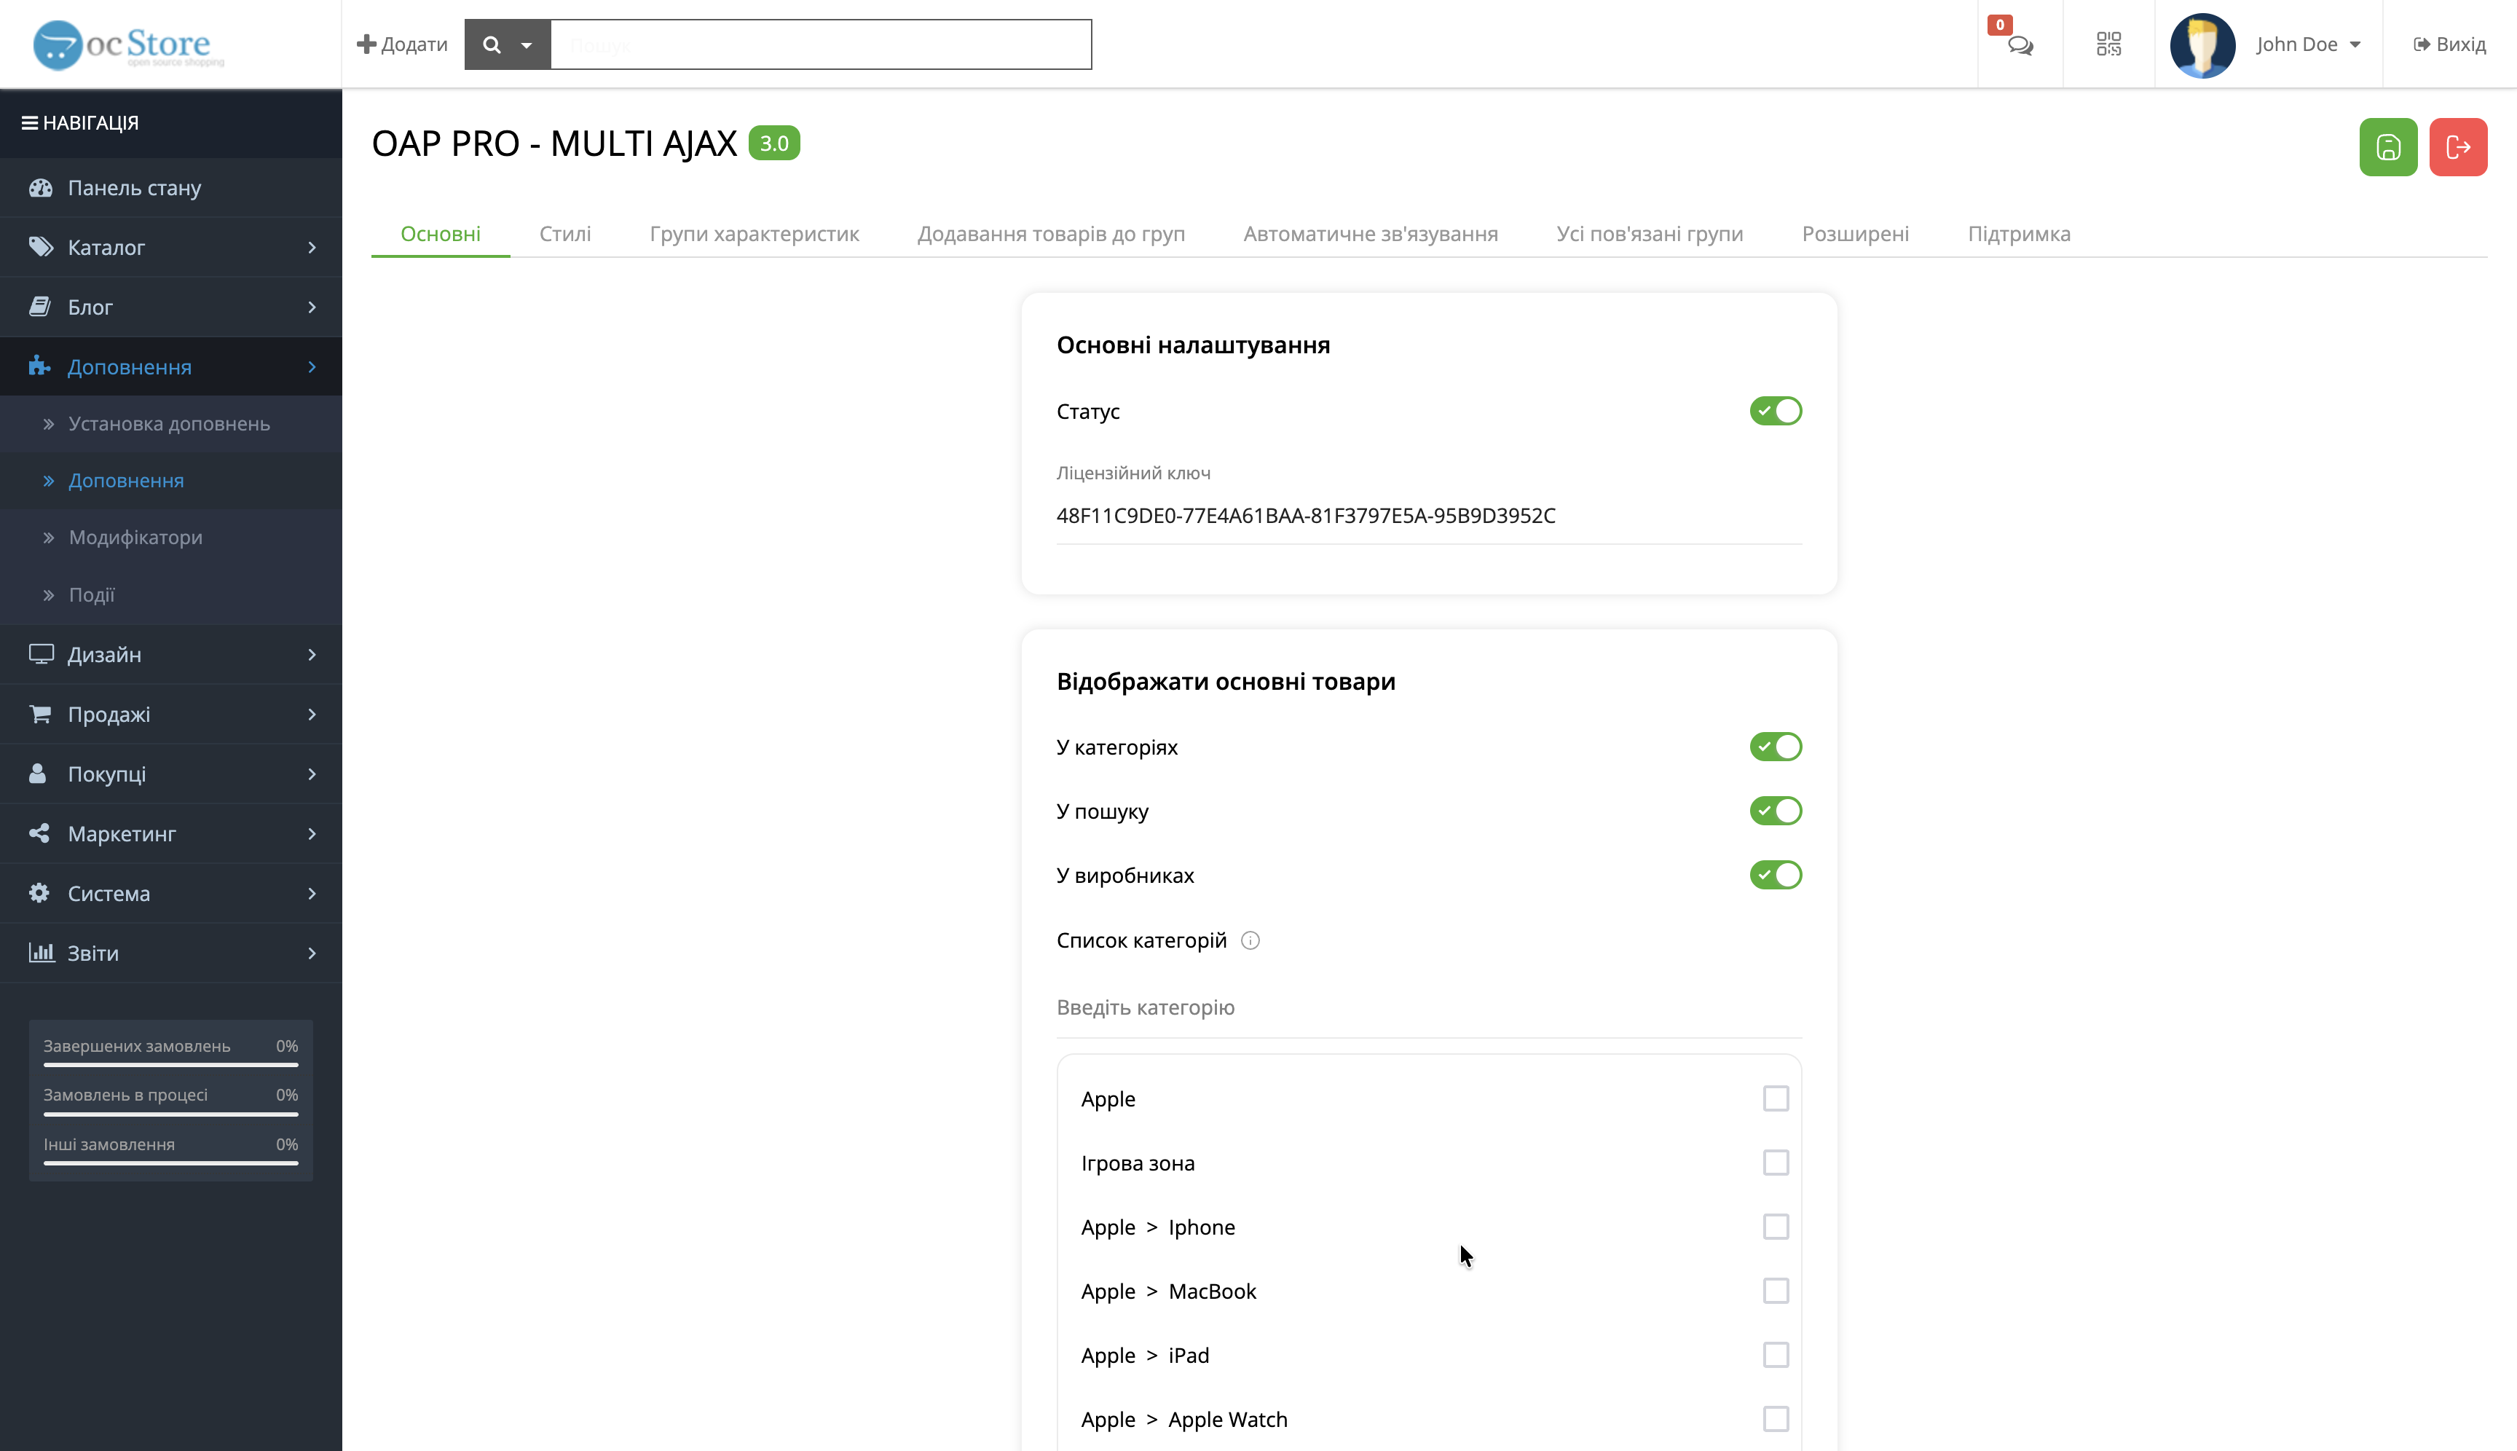Viewport: 2517px width, 1451px height.
Task: Click the Завершених замовлень progress bar
Action: click(170, 1064)
